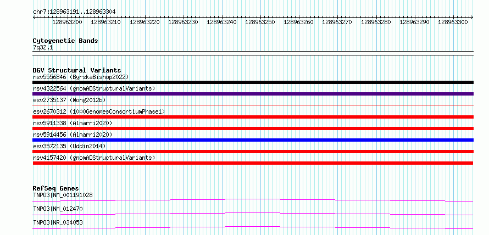Open variant nsv4157420 (gnomADStructuralVariants) label

pos(94,158)
